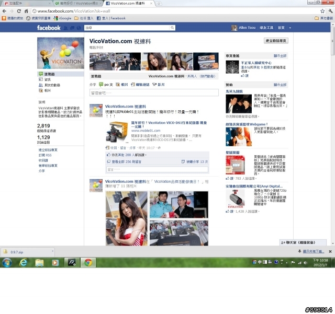This screenshot has width=335, height=314.
Task: Click the Facebook logo
Action: [49, 28]
